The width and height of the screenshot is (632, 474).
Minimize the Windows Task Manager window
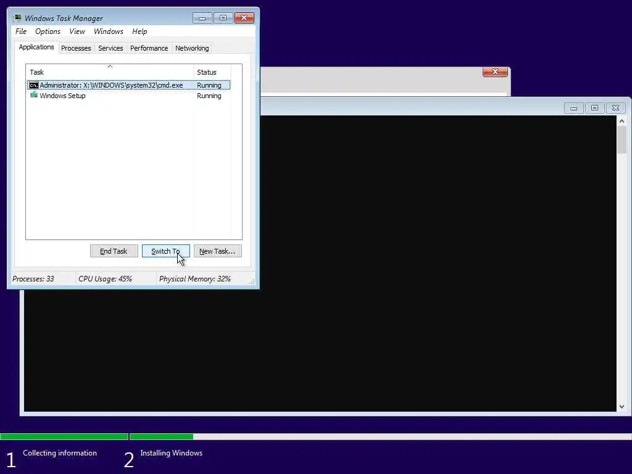pyautogui.click(x=202, y=18)
